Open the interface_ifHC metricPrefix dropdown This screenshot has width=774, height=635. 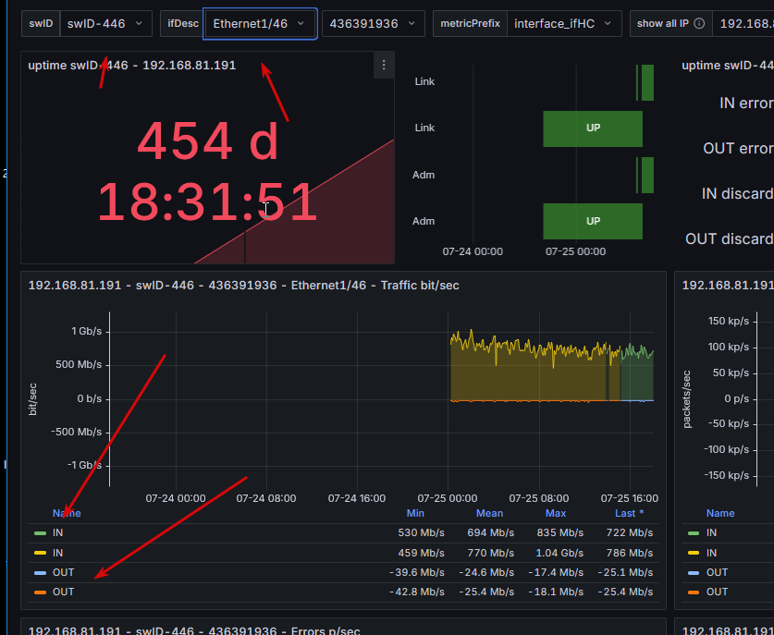(x=564, y=24)
